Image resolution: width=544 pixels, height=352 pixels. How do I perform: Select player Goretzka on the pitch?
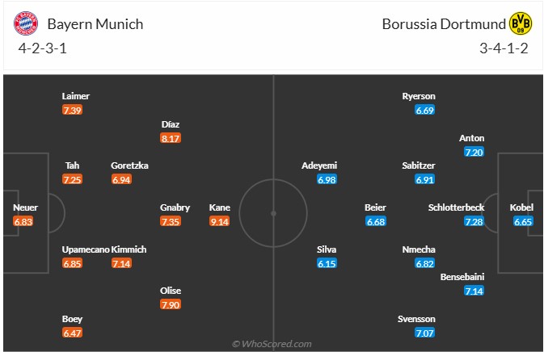129,166
